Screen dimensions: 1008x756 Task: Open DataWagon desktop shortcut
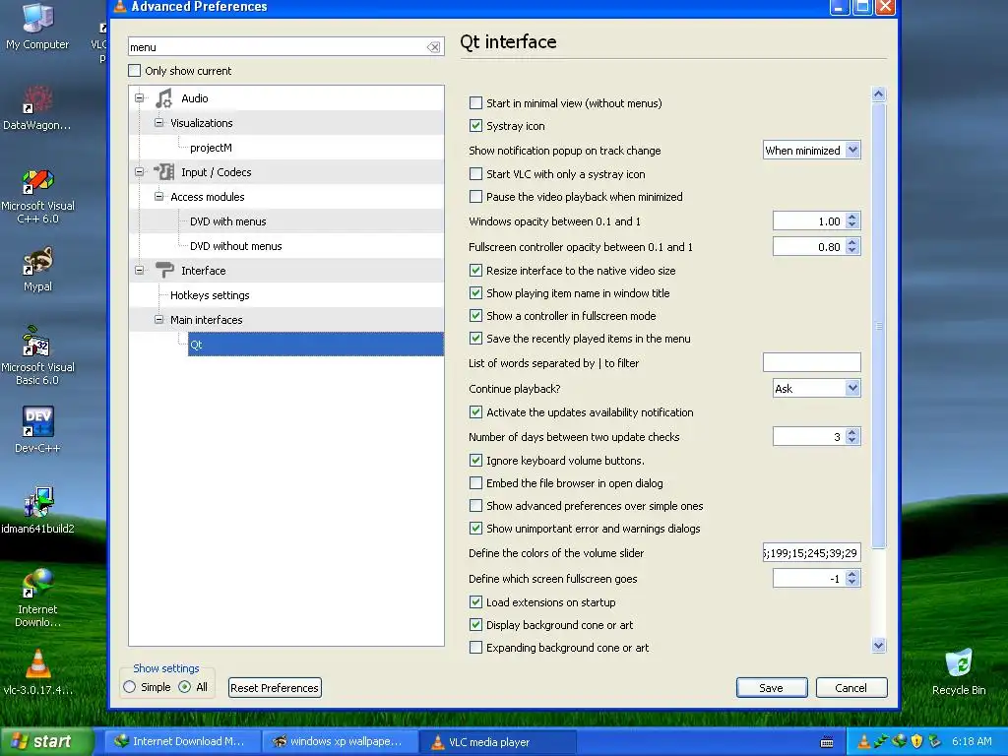(37, 107)
